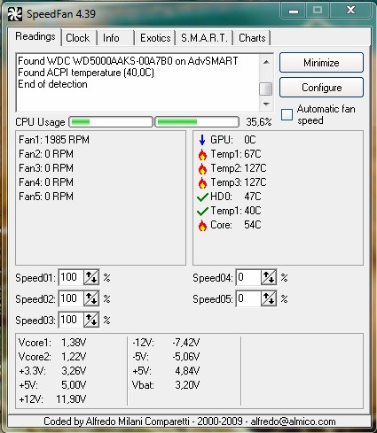The width and height of the screenshot is (377, 433).
Task: Click the Minimize button in SpeedFan panel
Action: [x=321, y=63]
